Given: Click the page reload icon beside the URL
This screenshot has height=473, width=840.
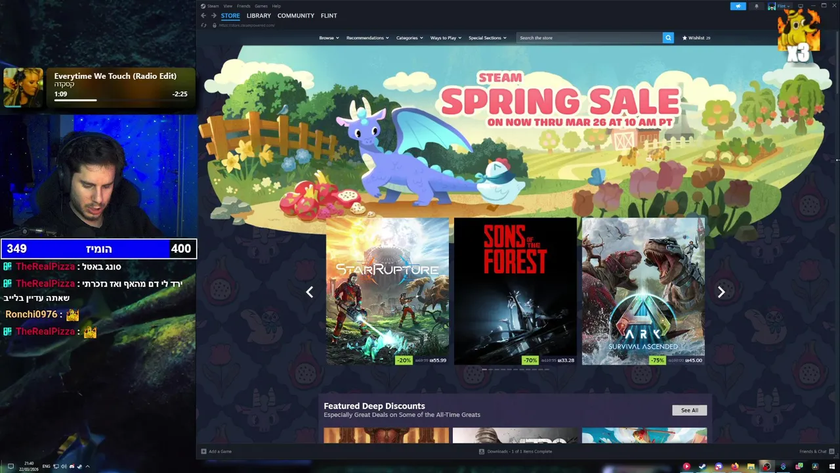Looking at the screenshot, I should tap(204, 25).
